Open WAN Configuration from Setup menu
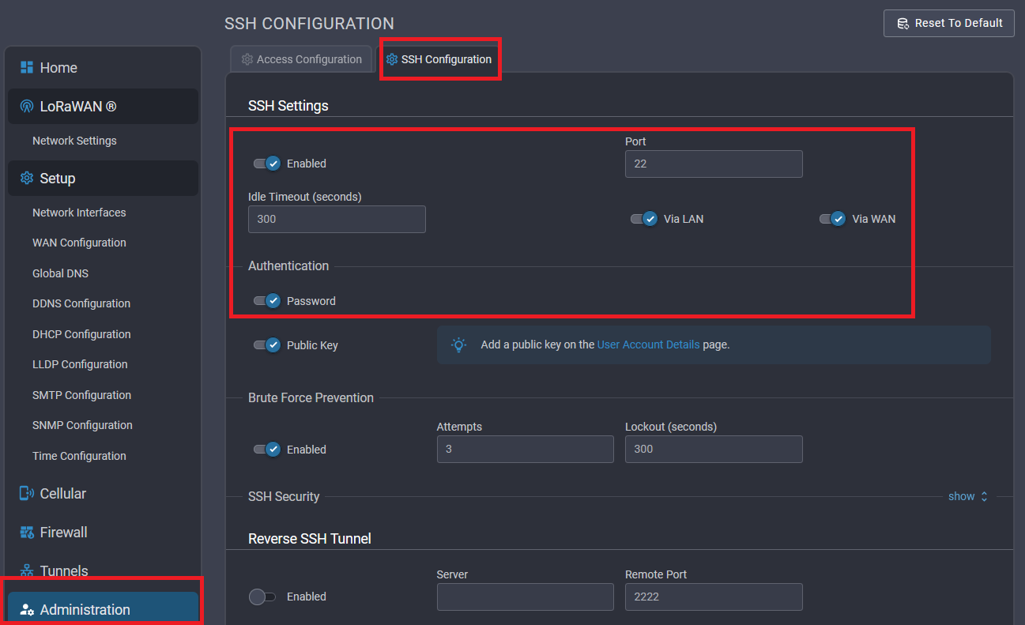The height and width of the screenshot is (625, 1025). tap(79, 243)
